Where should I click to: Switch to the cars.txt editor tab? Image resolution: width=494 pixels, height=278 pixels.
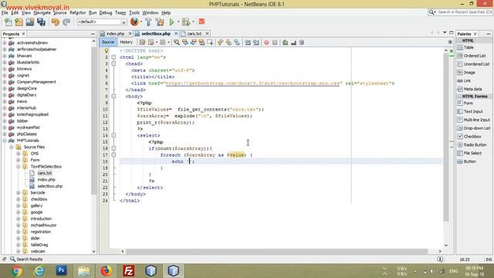click(194, 33)
